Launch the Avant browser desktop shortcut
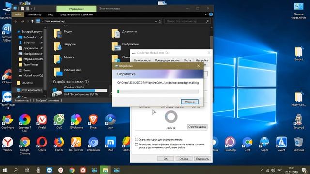Image resolution: width=310 pixels, height=174 pixels. [x=281, y=144]
